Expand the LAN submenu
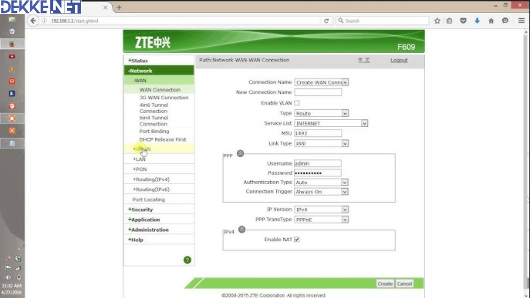Screen dimensions: 530x298 139,159
